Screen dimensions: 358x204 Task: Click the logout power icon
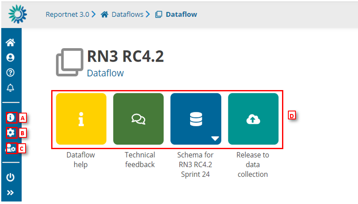coord(10,177)
